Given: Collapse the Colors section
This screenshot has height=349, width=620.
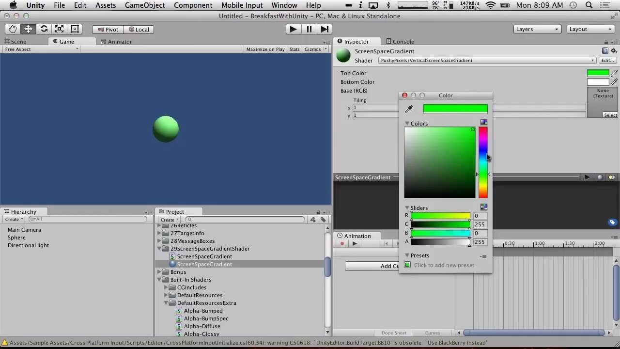Looking at the screenshot, I should point(407,124).
